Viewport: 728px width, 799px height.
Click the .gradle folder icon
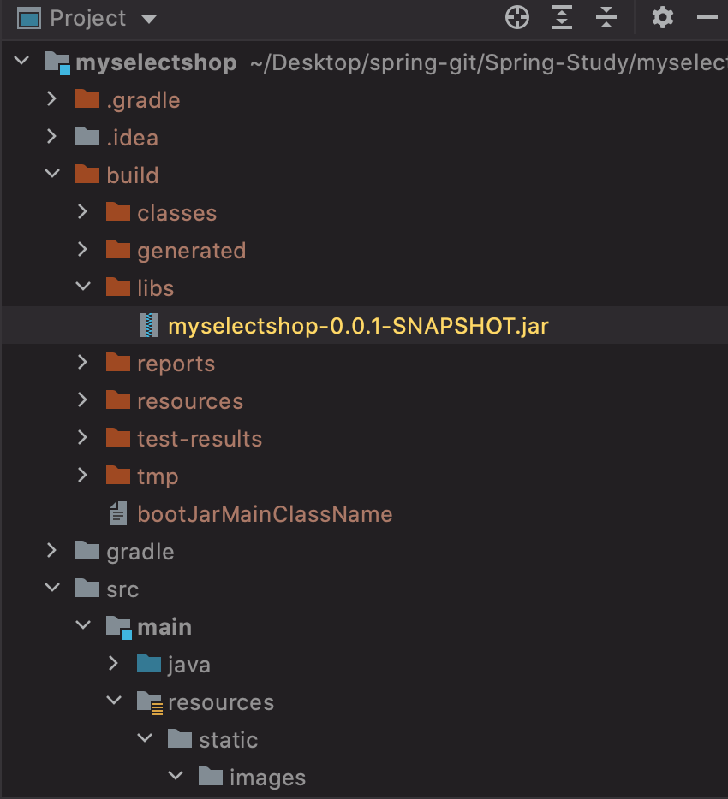coord(87,99)
